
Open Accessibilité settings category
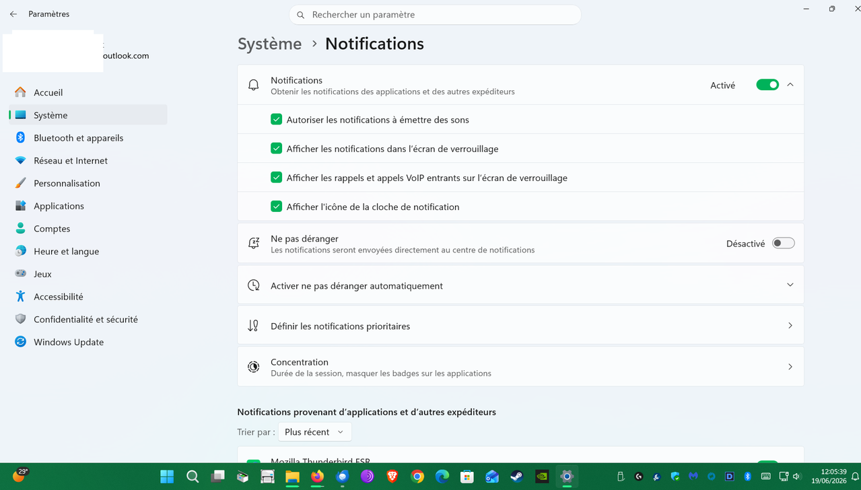(88, 297)
